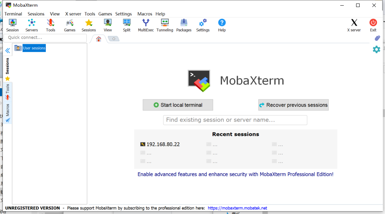Screen dimensions: 385x214
Task: Open the Macros menu
Action: tap(145, 14)
